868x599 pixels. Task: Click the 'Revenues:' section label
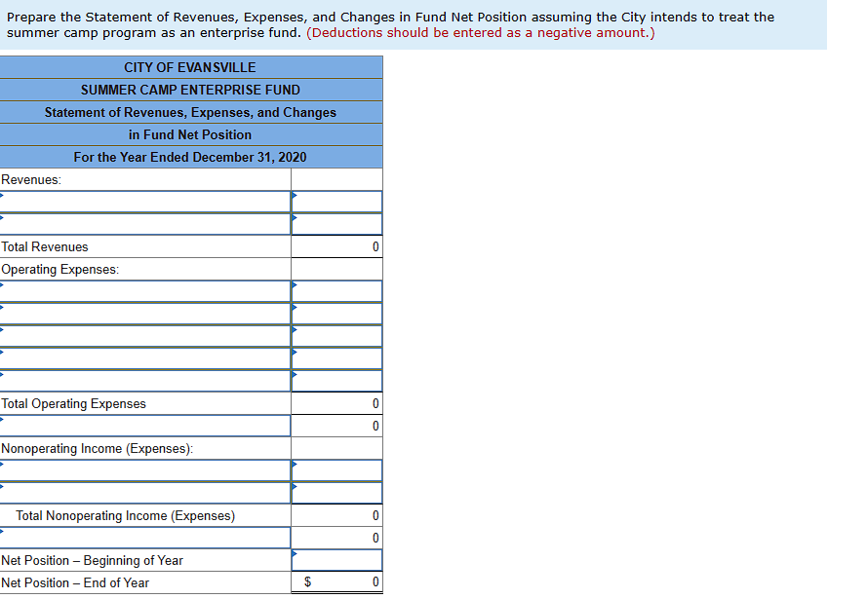point(31,179)
